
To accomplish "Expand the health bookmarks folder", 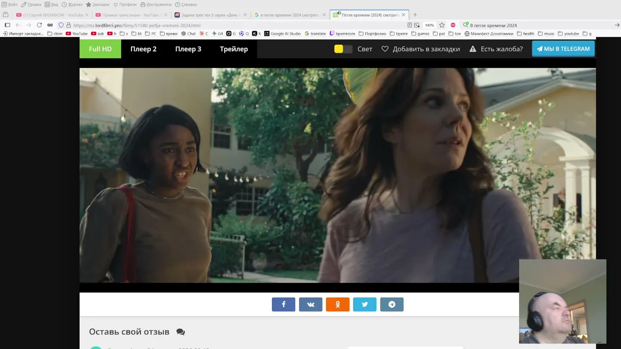I will (525, 33).
